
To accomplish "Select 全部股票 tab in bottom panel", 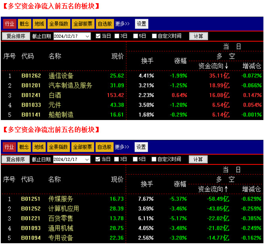I will 82,147.
